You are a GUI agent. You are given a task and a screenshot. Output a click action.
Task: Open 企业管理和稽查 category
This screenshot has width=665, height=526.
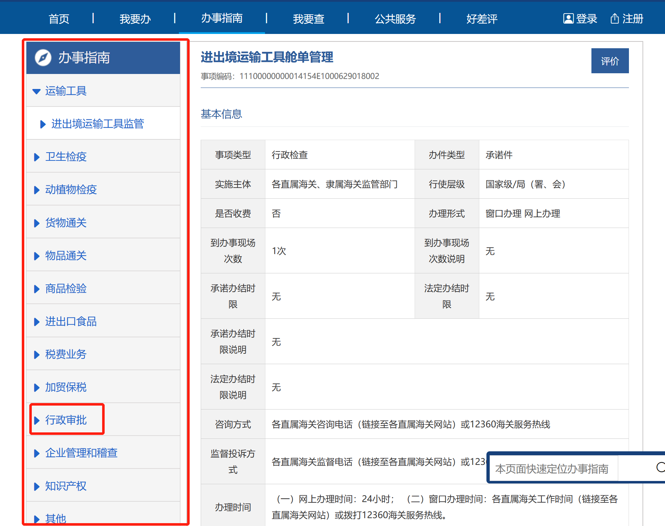[81, 453]
